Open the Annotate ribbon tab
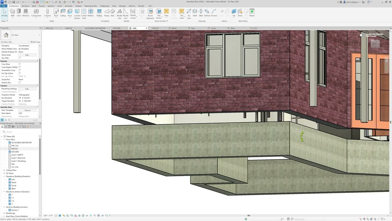 pyautogui.click(x=69, y=6)
